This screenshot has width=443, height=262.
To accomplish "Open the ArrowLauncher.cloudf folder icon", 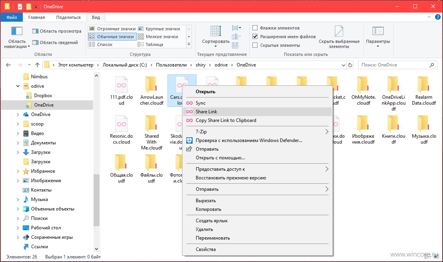I will pyautogui.click(x=151, y=84).
